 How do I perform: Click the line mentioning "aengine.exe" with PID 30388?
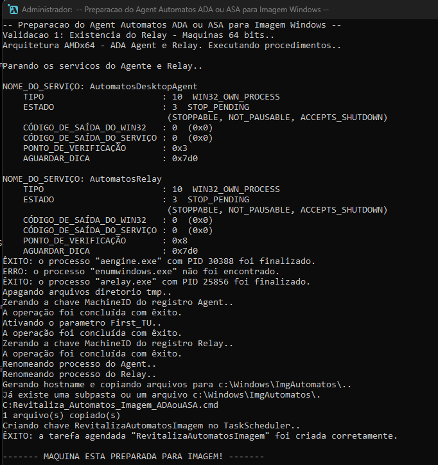159,261
